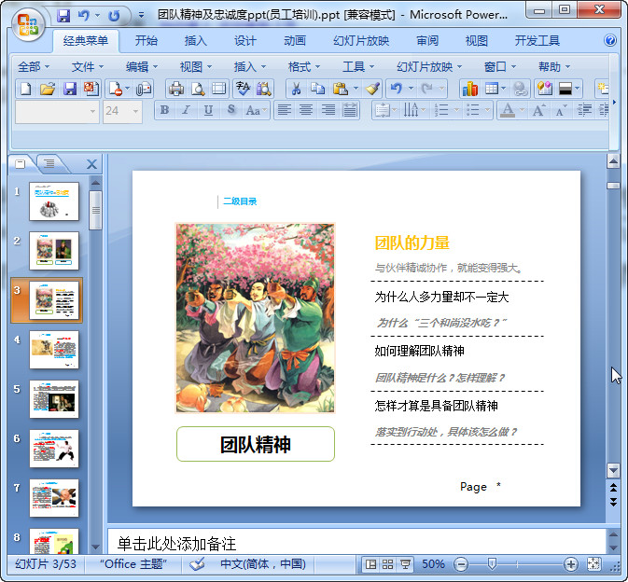The image size is (628, 582).
Task: Click the increase font size icon
Action: coord(538,110)
